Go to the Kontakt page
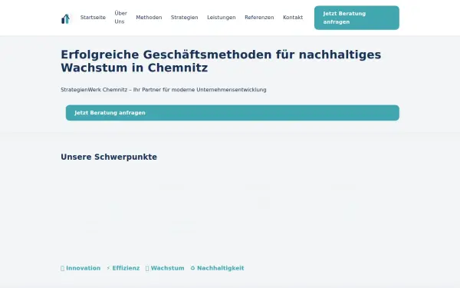 [x=293, y=18]
